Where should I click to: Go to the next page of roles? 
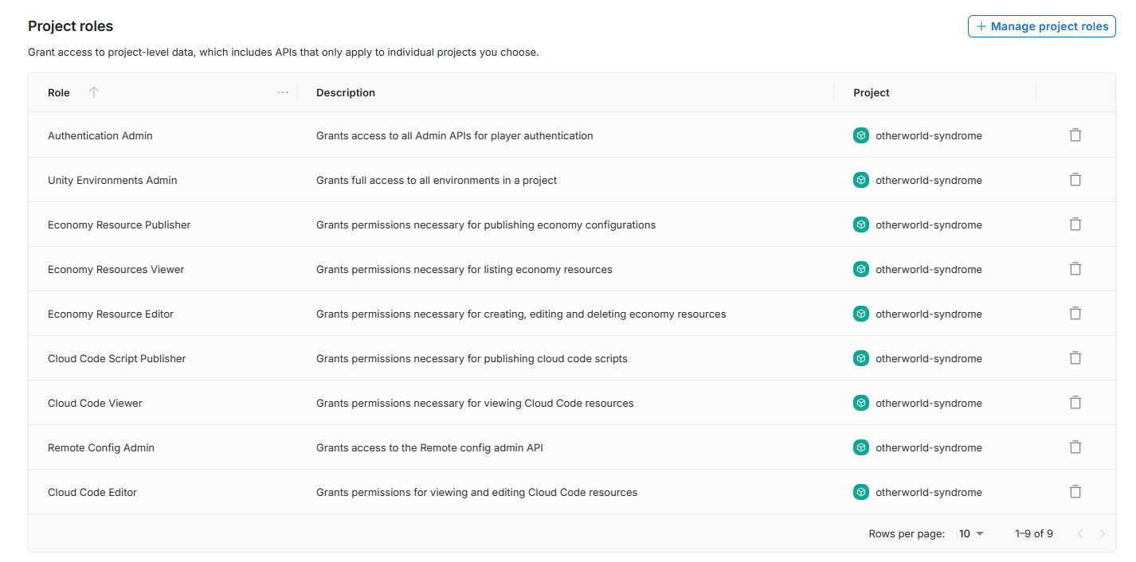click(1103, 533)
